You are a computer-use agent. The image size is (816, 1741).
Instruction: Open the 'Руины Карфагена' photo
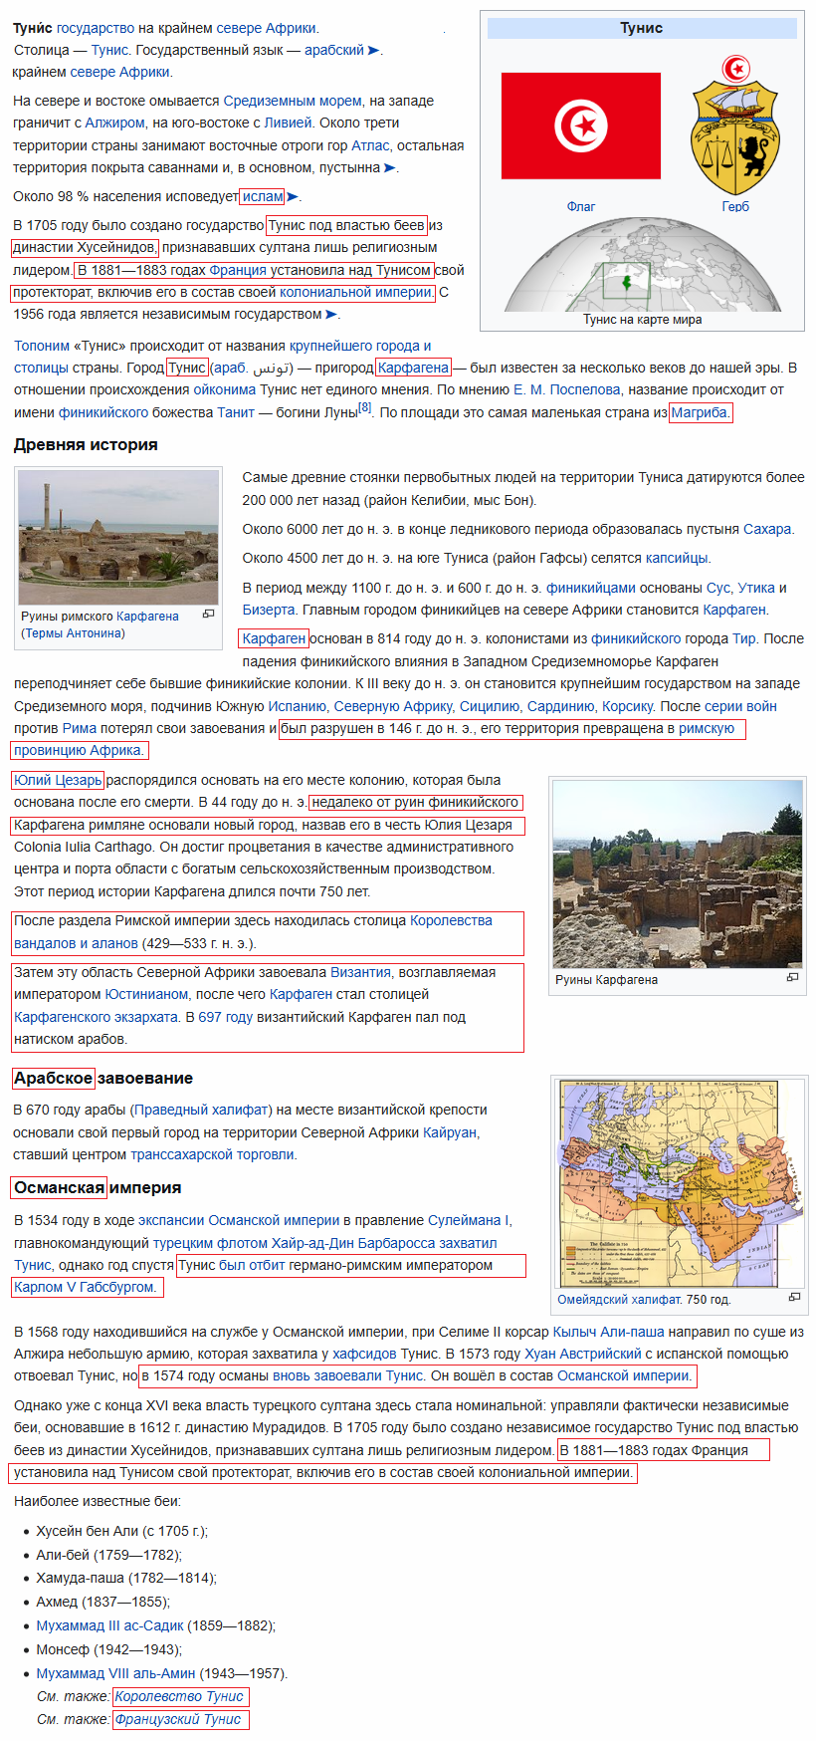click(x=677, y=875)
